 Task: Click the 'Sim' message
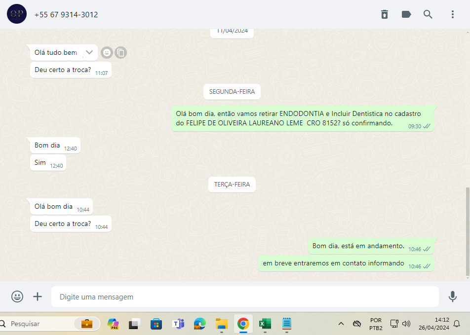48,163
